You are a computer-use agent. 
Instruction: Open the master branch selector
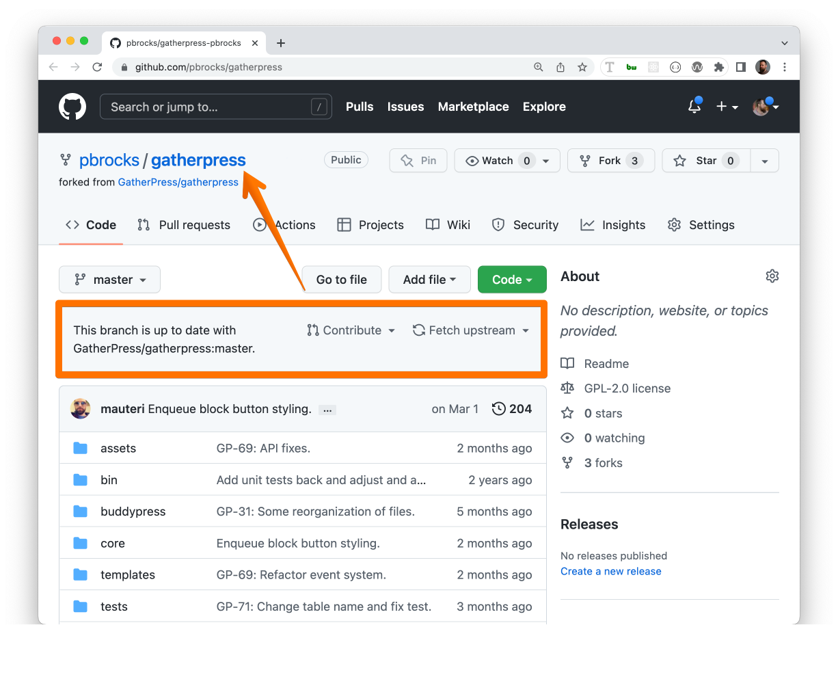pyautogui.click(x=109, y=280)
